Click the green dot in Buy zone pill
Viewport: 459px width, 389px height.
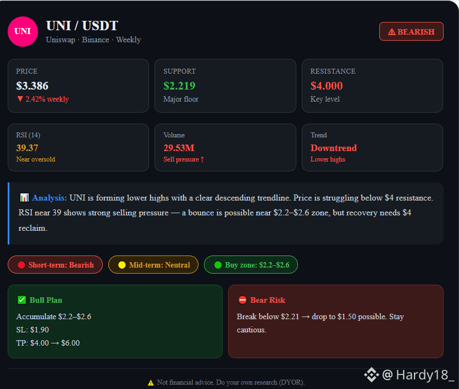218,265
